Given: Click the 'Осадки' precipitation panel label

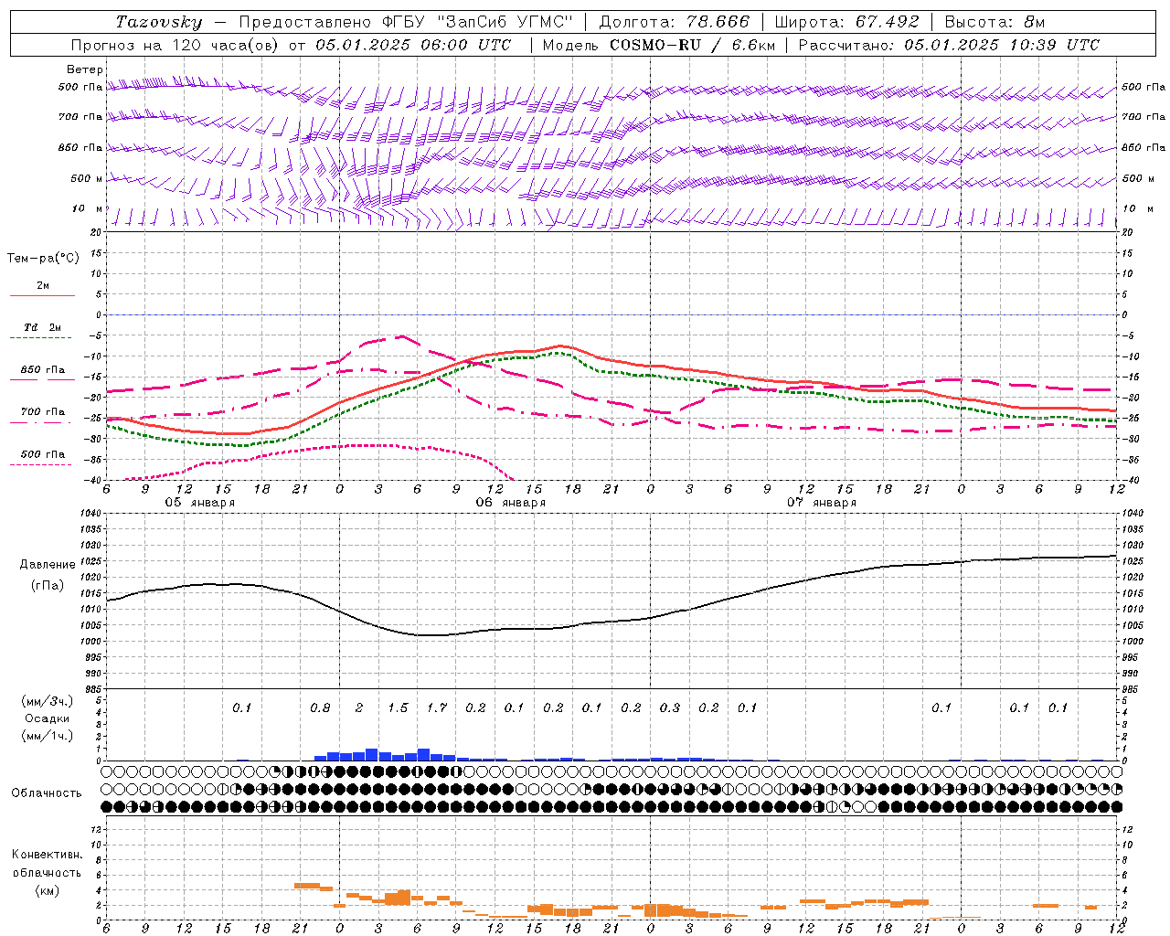Looking at the screenshot, I should point(47,719).
